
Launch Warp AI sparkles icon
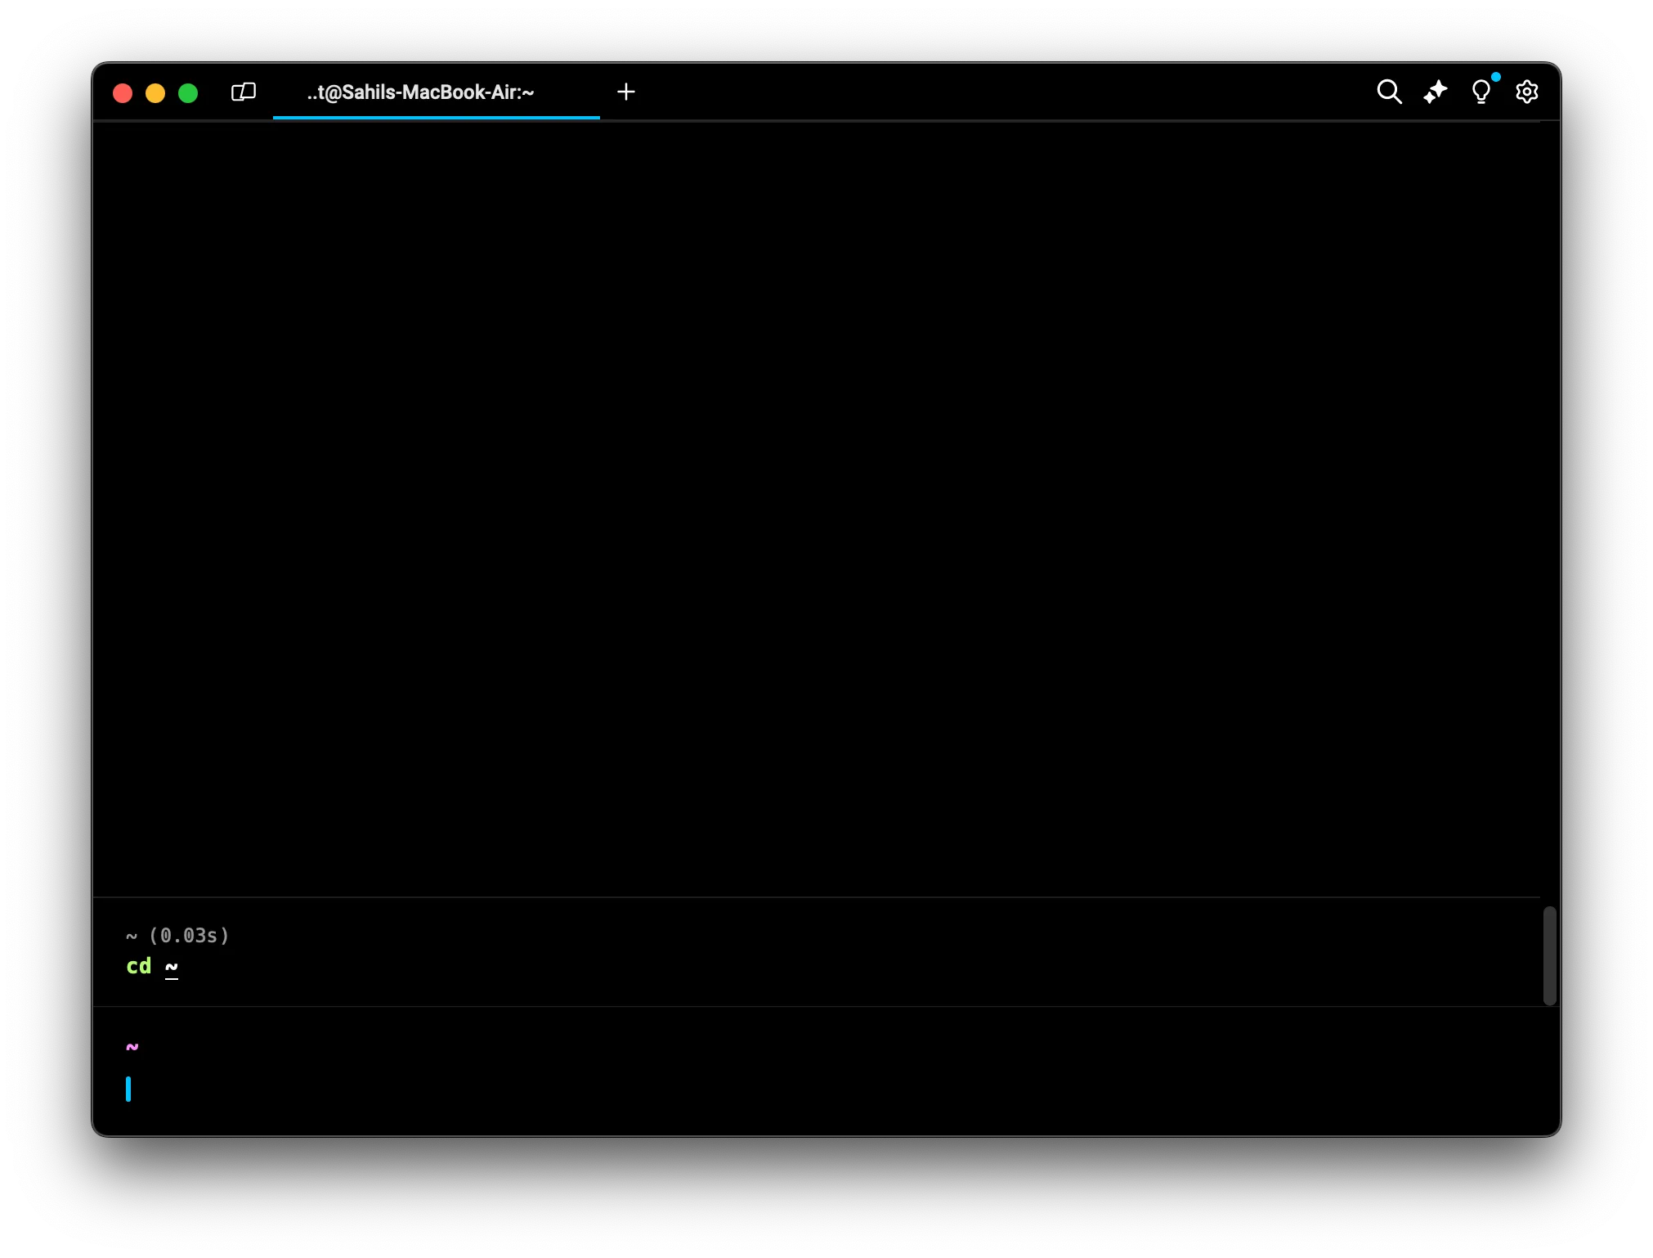1435,92
